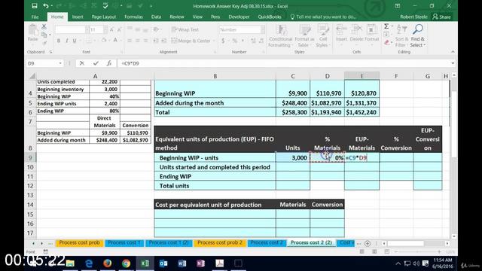Select cell C9 with value 3,000

coord(293,157)
